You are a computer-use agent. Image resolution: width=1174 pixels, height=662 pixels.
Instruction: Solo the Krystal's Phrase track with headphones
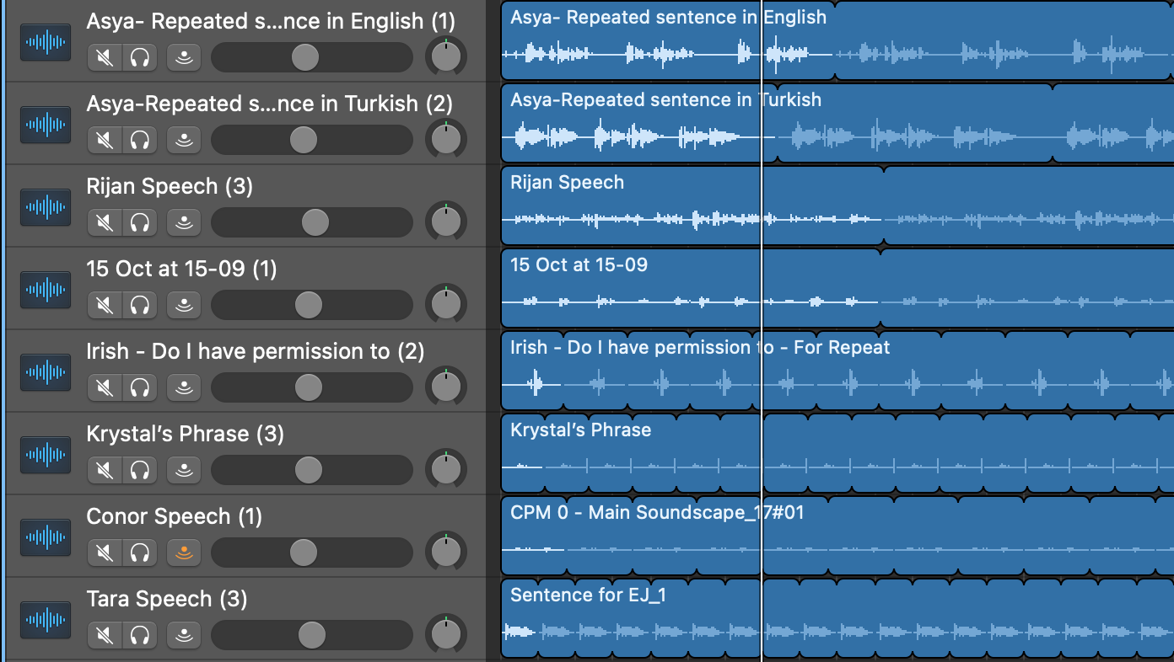click(x=140, y=470)
